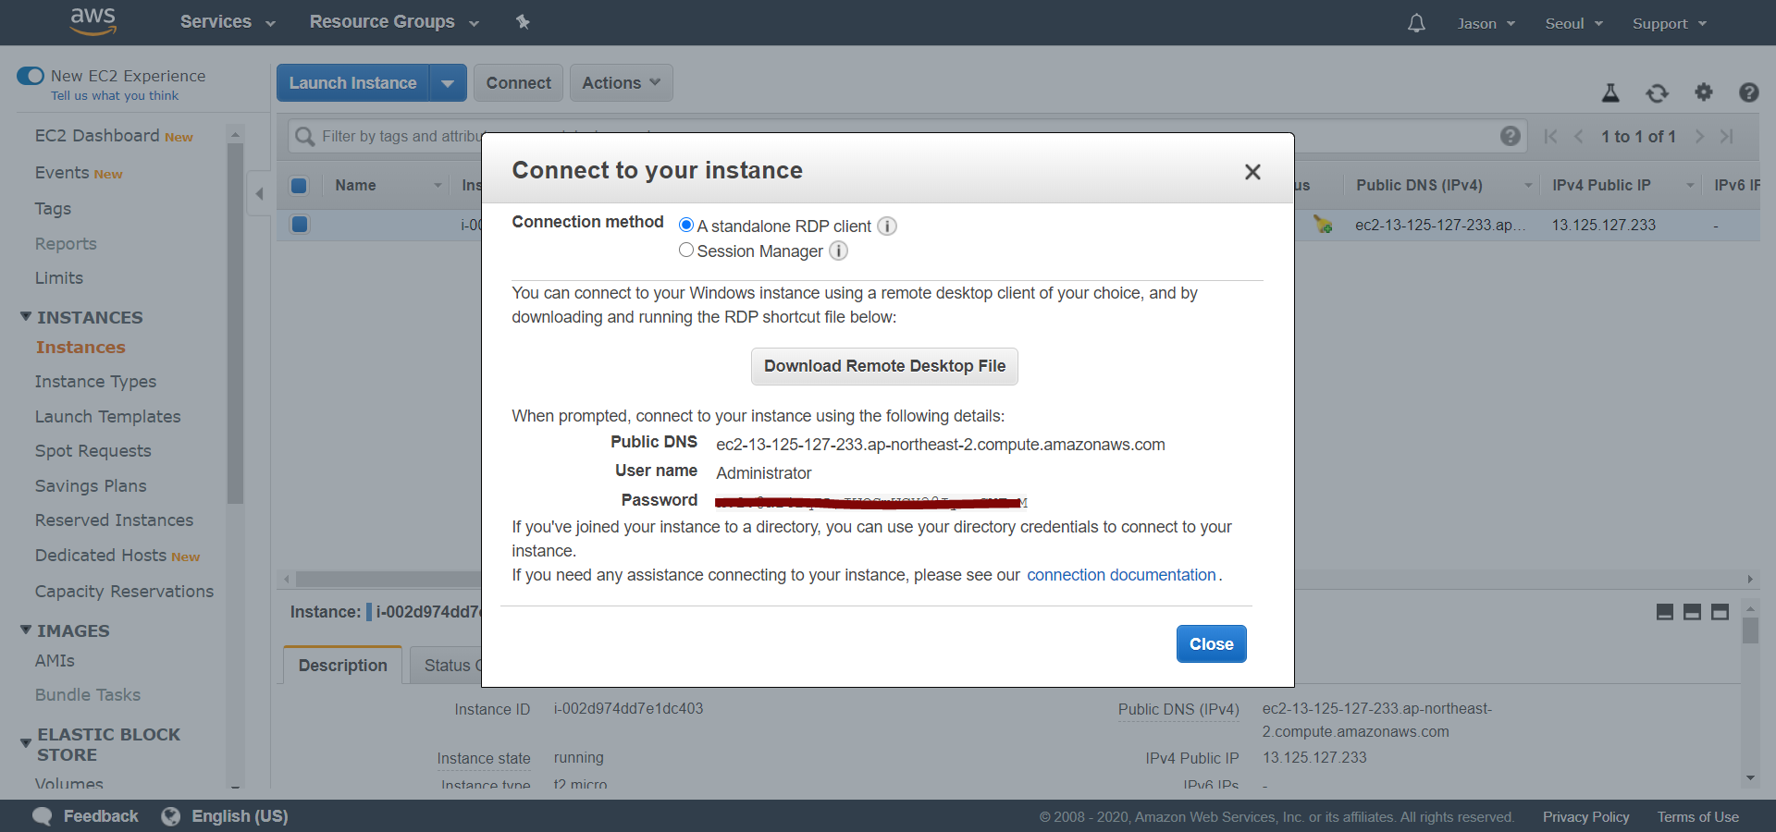Go to last page of results
Image resolution: width=1776 pixels, height=832 pixels.
[1726, 137]
